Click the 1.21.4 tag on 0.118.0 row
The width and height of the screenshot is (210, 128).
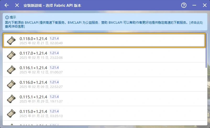(54, 39)
